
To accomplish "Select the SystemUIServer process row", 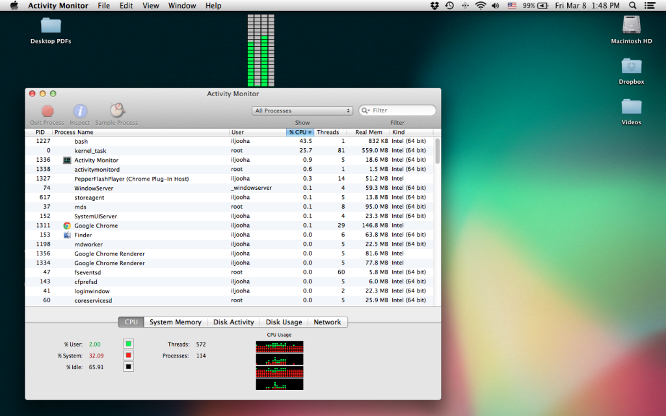I will (230, 216).
